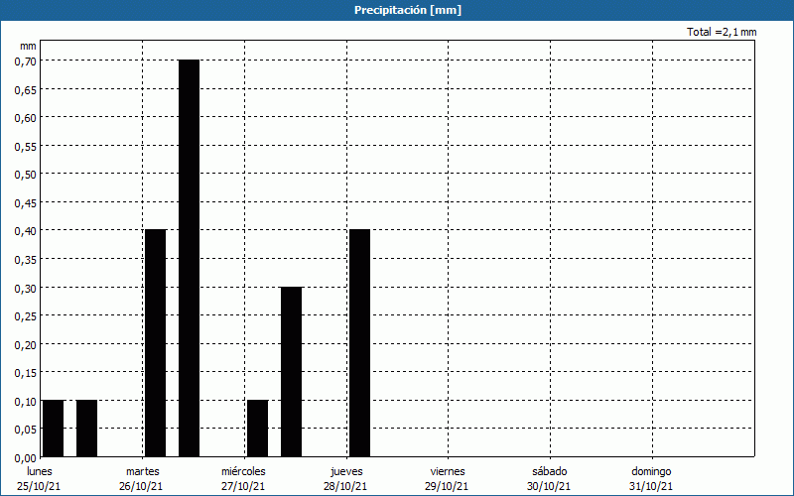794x496 pixels.
Task: Select the 31/10/21 date label
Action: pos(651,486)
